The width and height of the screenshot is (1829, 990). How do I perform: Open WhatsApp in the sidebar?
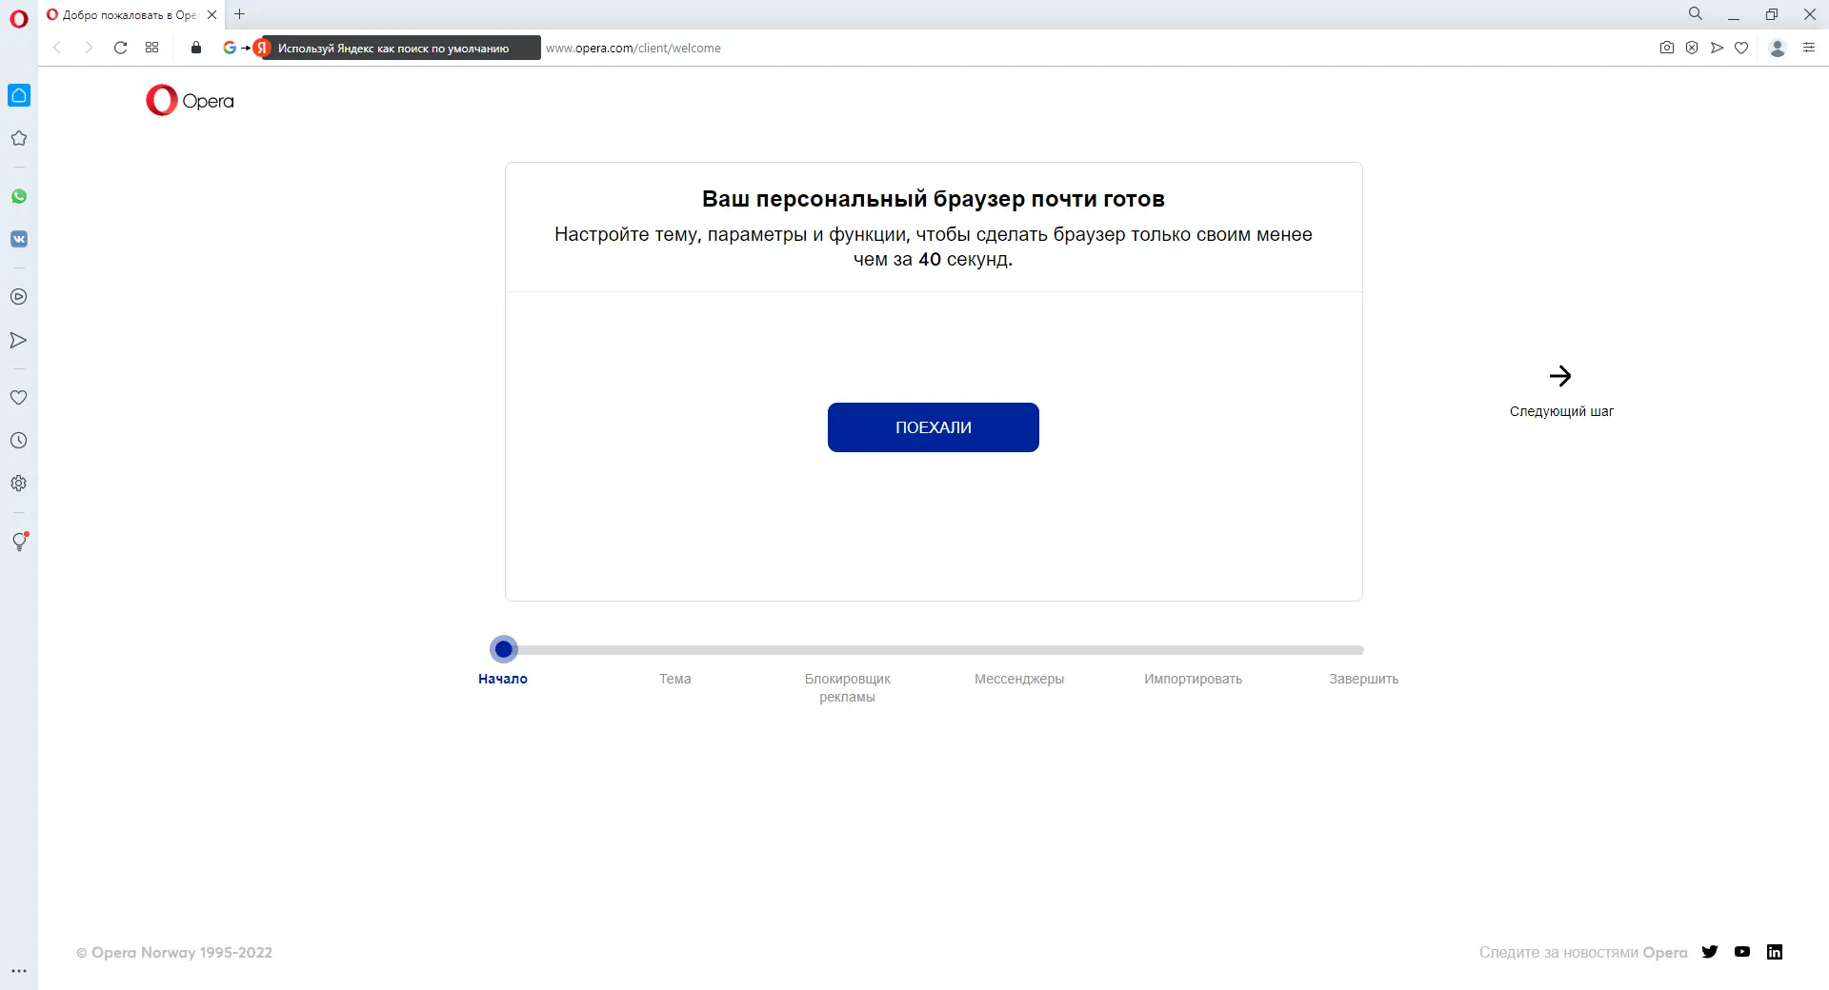point(19,196)
